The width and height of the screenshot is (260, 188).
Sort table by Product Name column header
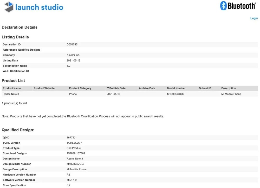point(12,88)
